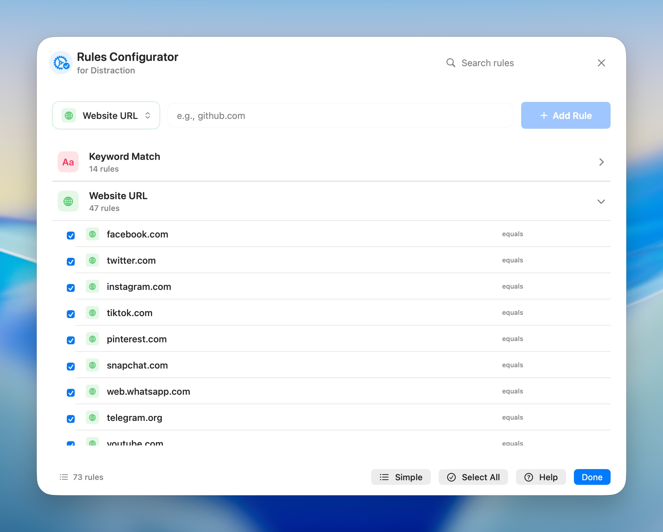
Task: Click the globe icon inside the Website URL type selector
Action: (x=68, y=115)
